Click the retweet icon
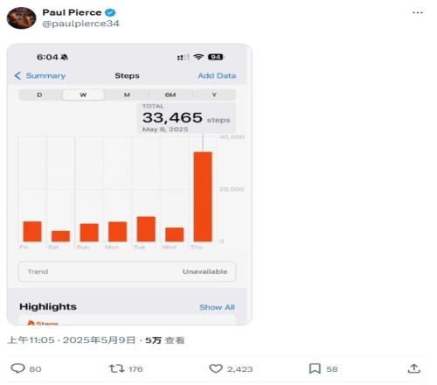 pyautogui.click(x=116, y=368)
